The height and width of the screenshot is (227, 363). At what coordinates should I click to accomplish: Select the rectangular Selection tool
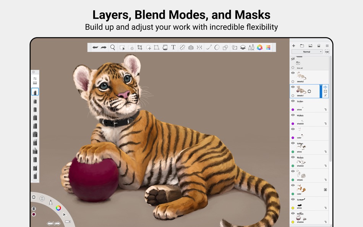tap(122, 47)
